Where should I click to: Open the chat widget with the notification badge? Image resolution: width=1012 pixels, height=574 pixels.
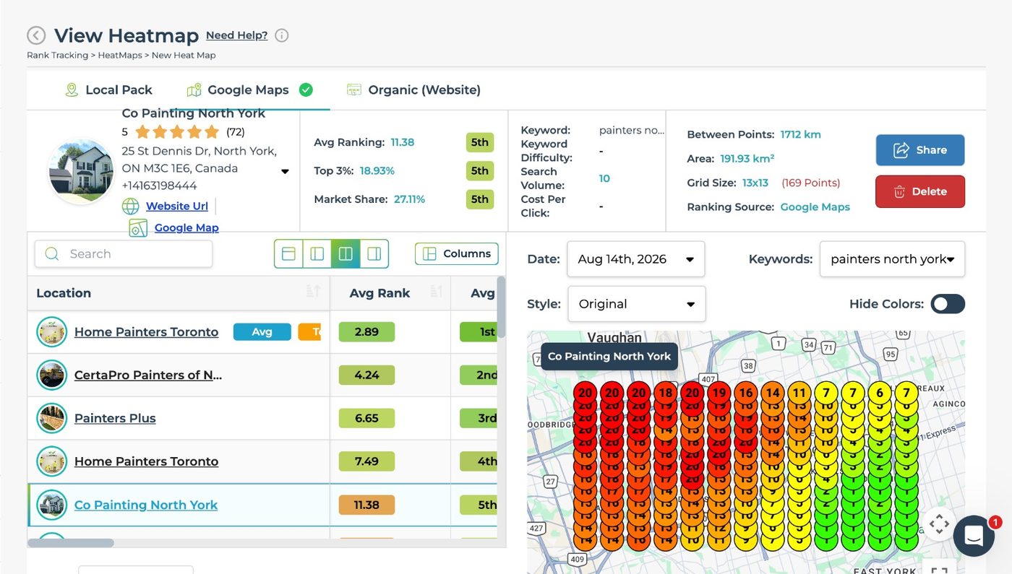tap(974, 536)
